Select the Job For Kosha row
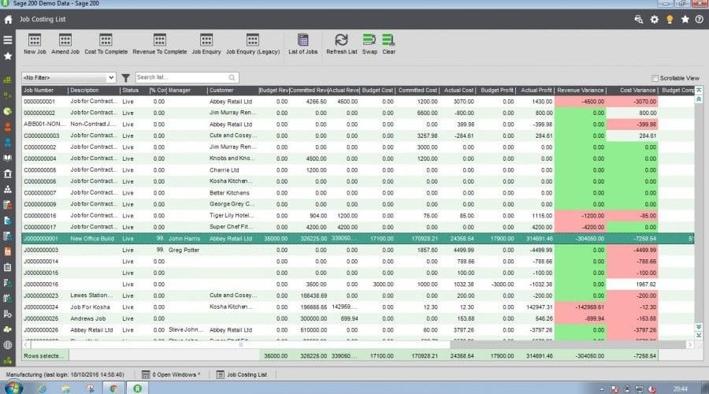Screen dimensions: 709x394 tap(358, 307)
